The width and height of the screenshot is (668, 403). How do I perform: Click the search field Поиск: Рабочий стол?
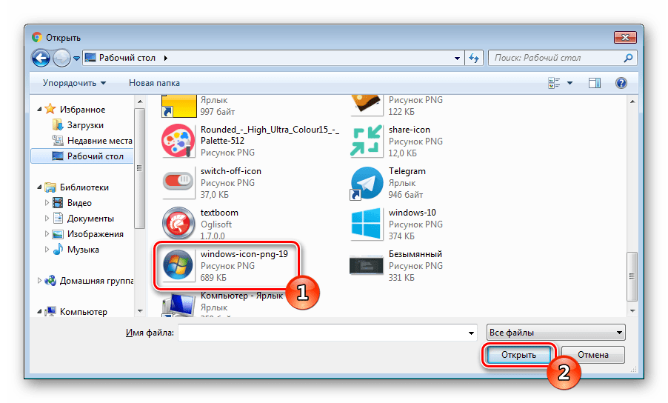(x=562, y=58)
